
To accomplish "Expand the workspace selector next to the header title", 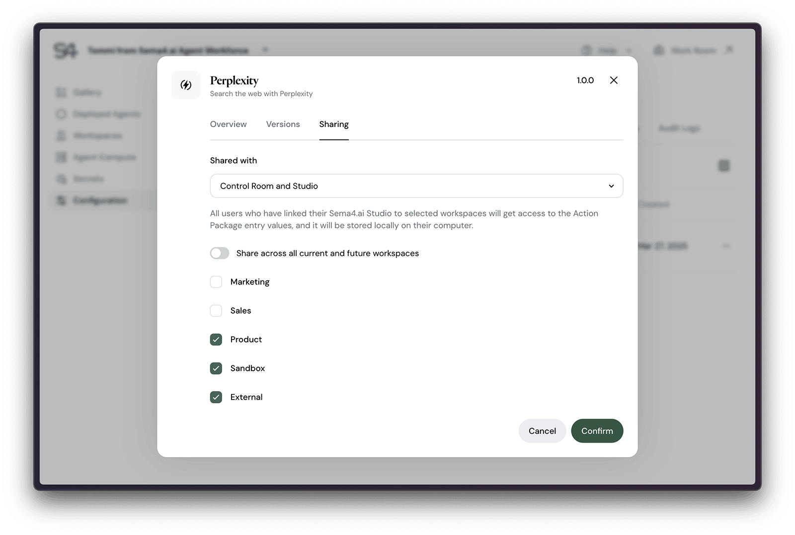I will [266, 50].
